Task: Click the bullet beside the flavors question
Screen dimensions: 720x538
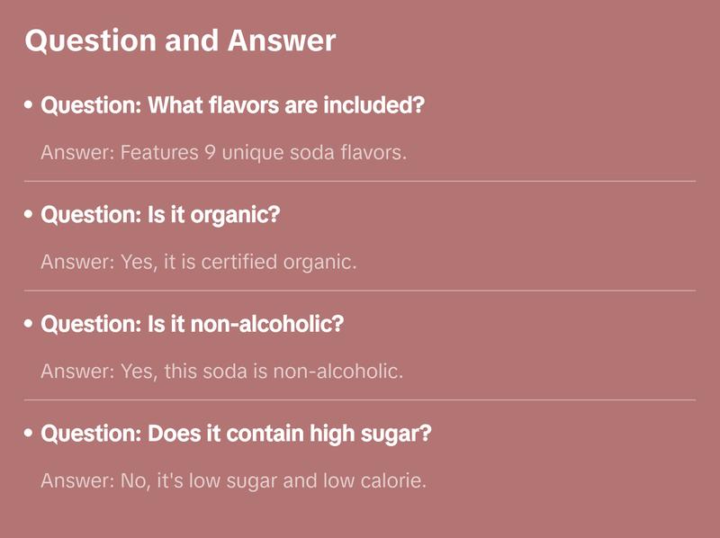Action: (29, 106)
